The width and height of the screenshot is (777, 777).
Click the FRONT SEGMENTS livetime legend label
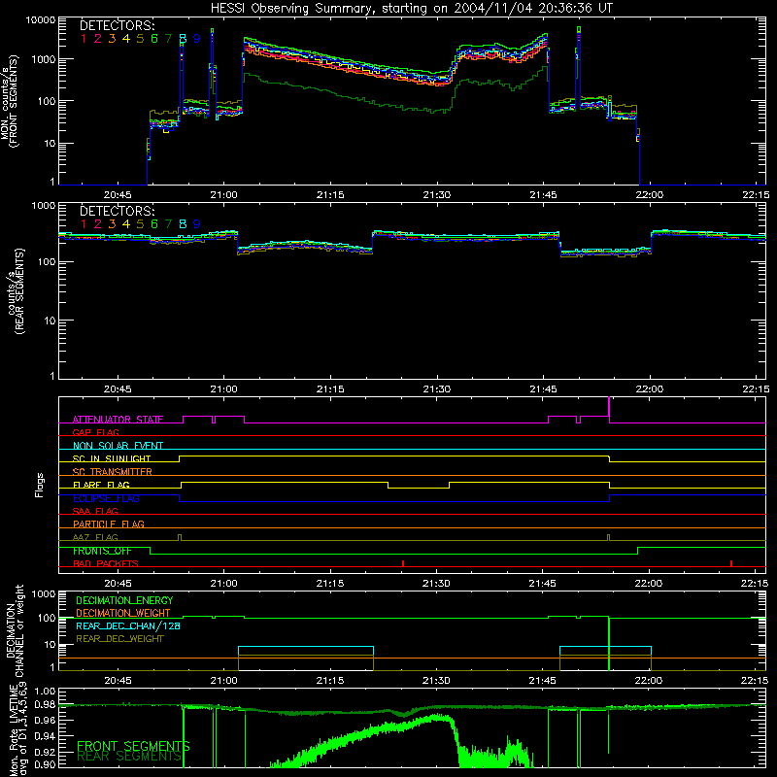click(133, 746)
